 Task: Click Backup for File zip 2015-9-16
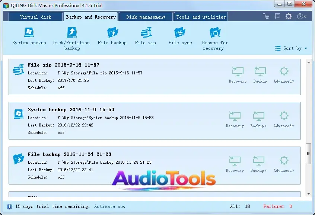point(260,75)
